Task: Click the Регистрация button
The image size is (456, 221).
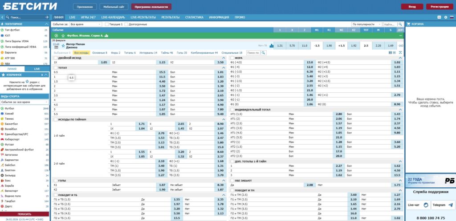Action: coord(440,7)
